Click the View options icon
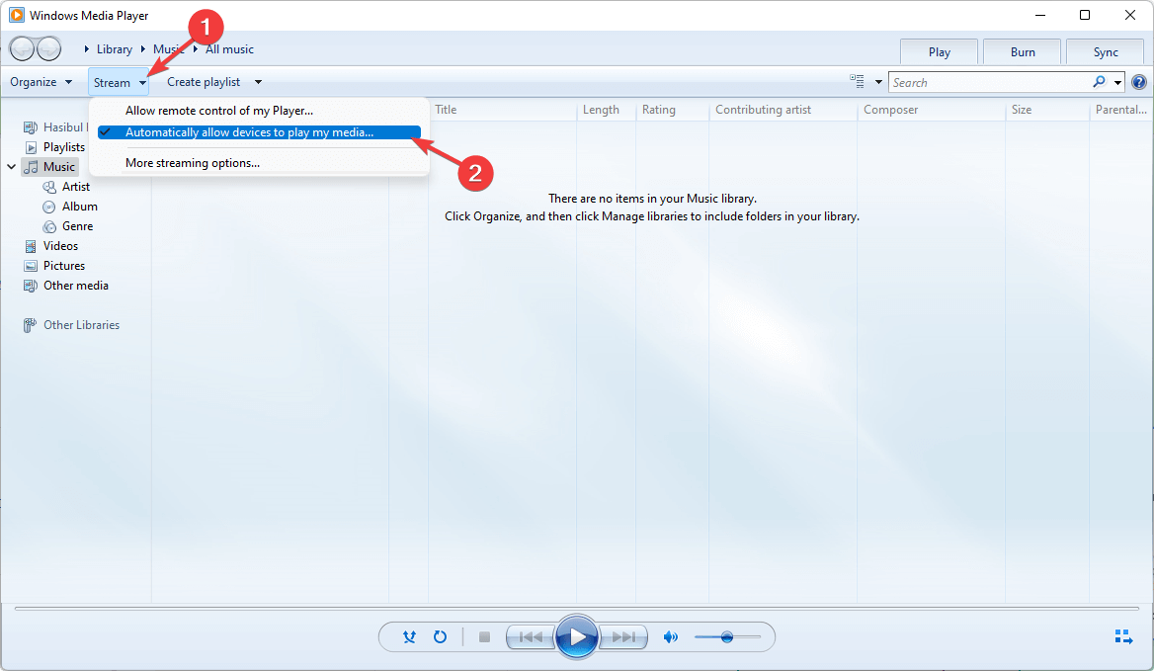Viewport: 1154px width, 671px height. [858, 82]
